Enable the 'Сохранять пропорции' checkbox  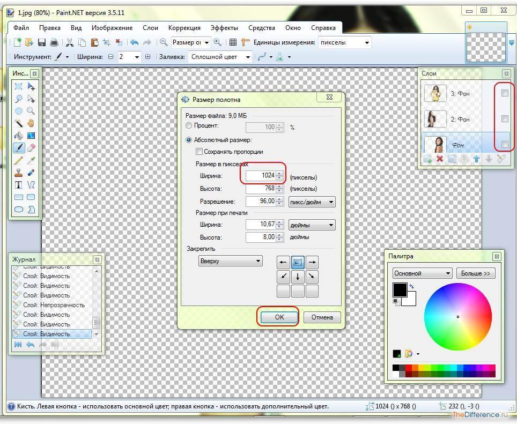click(200, 152)
